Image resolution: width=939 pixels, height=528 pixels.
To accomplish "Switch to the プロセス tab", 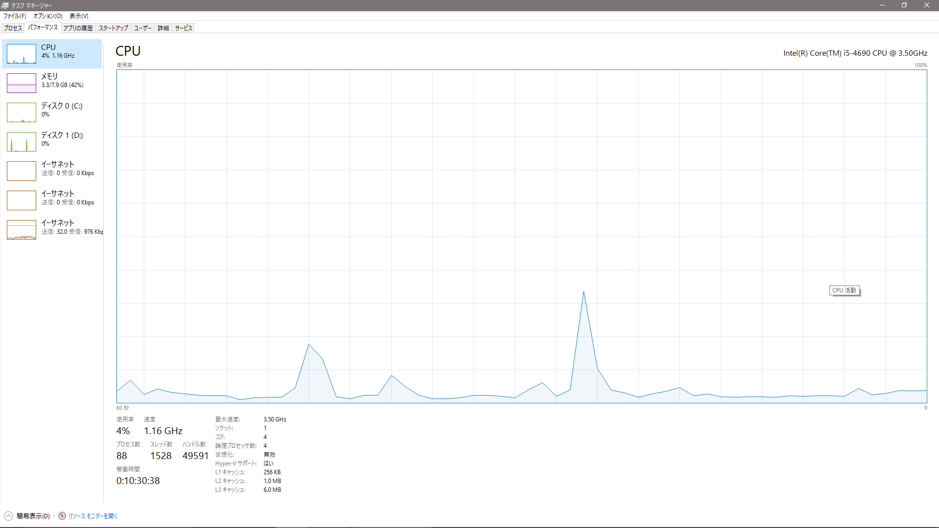I will point(13,28).
